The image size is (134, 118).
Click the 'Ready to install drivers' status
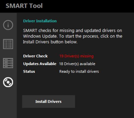(79, 71)
